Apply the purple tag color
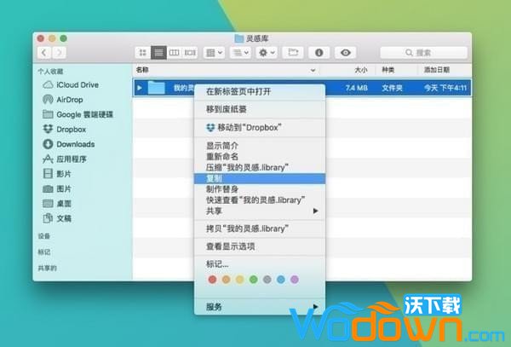 tap(295, 280)
